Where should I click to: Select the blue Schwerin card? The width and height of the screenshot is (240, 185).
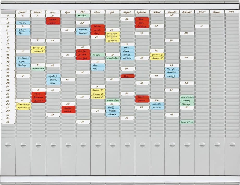tap(113, 114)
